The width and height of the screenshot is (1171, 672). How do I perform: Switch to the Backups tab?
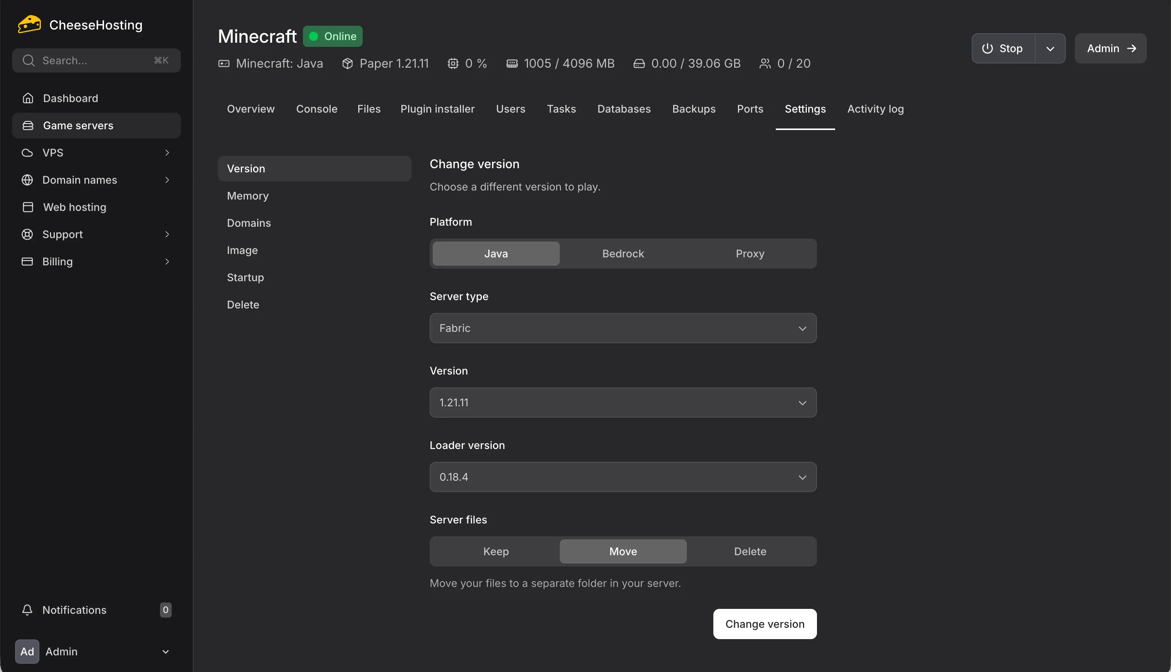[694, 109]
